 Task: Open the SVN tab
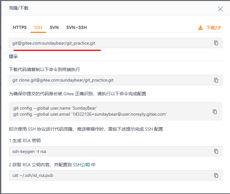pyautogui.click(x=54, y=27)
